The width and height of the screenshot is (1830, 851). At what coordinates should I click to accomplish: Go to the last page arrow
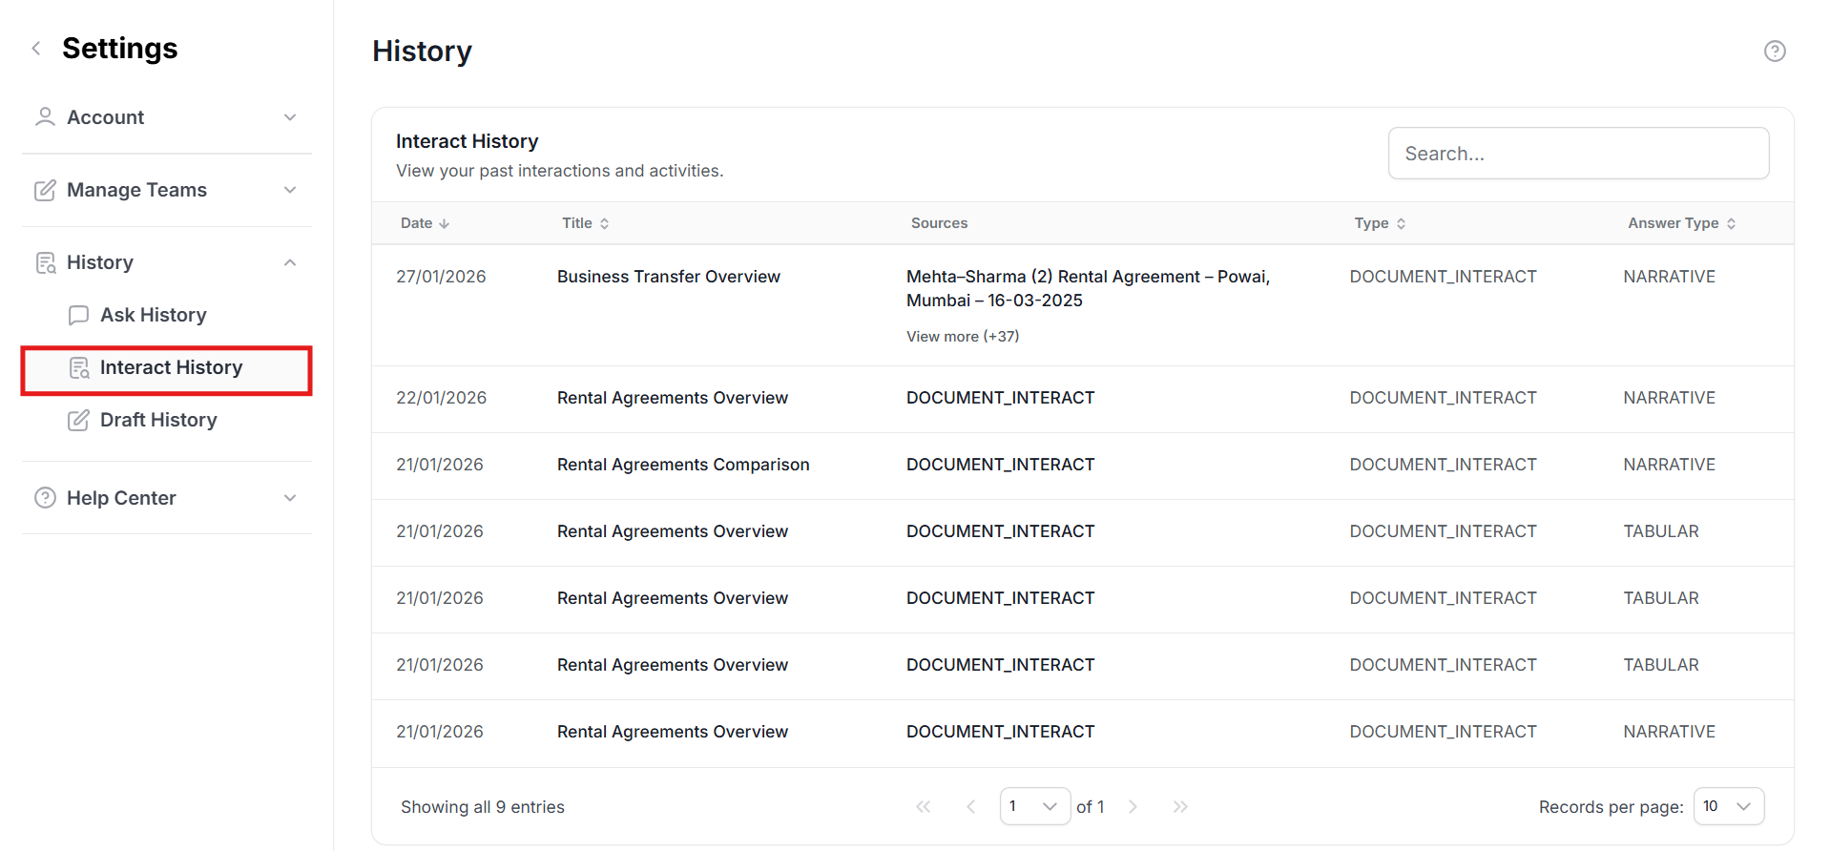click(x=1180, y=807)
